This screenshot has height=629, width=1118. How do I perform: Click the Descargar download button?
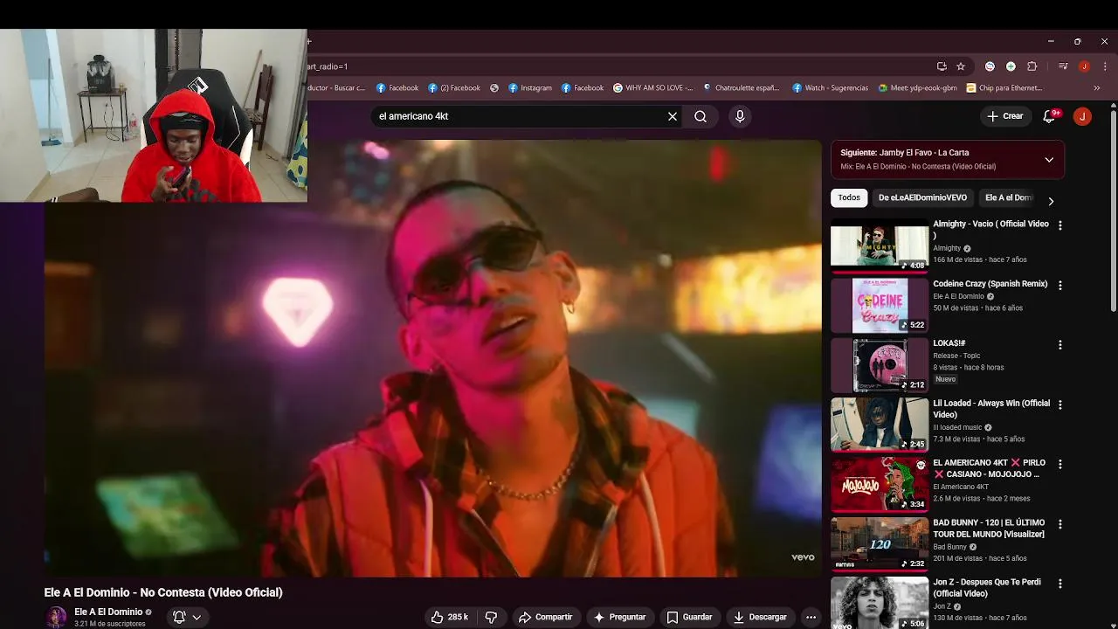pyautogui.click(x=760, y=617)
